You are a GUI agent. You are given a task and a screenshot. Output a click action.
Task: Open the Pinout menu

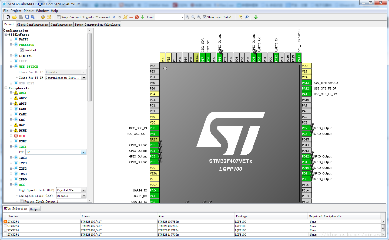[x=29, y=11]
